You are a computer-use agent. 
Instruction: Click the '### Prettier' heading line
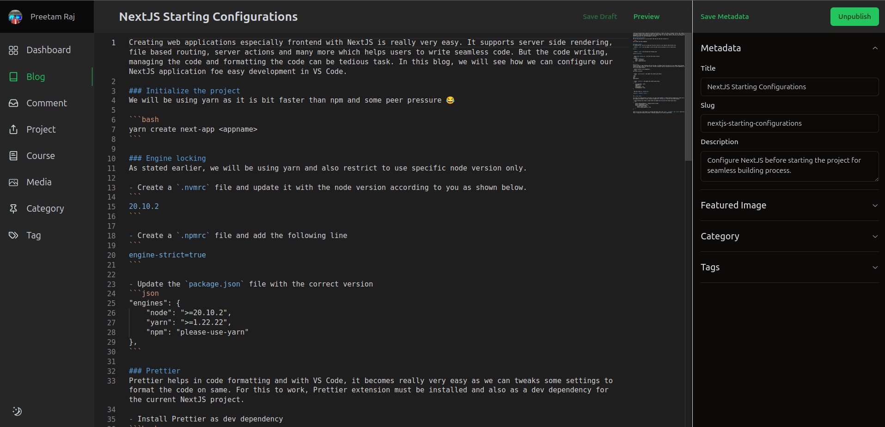click(x=154, y=371)
